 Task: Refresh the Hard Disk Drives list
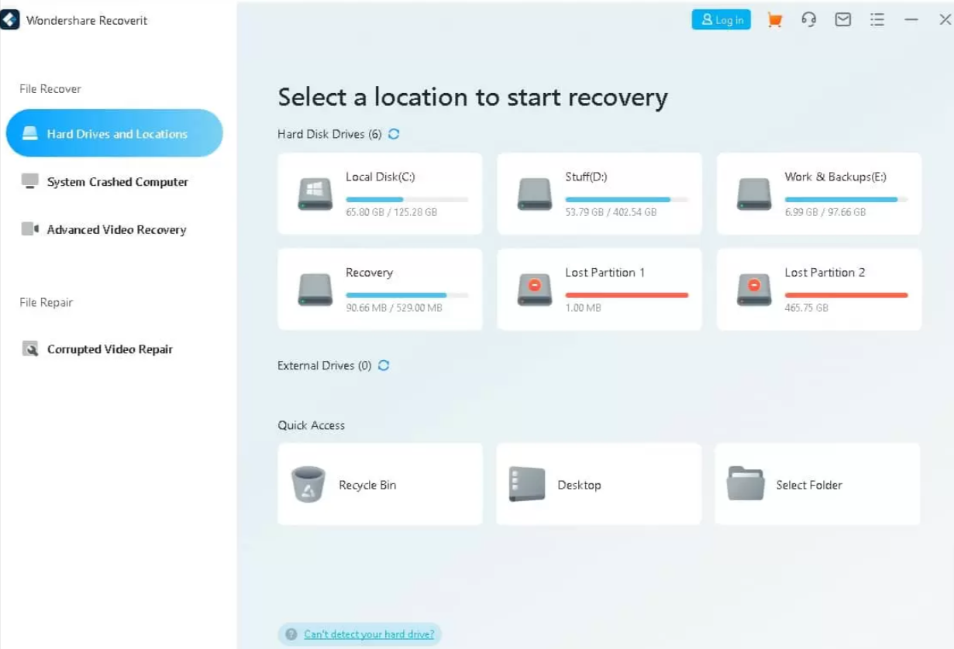point(394,134)
